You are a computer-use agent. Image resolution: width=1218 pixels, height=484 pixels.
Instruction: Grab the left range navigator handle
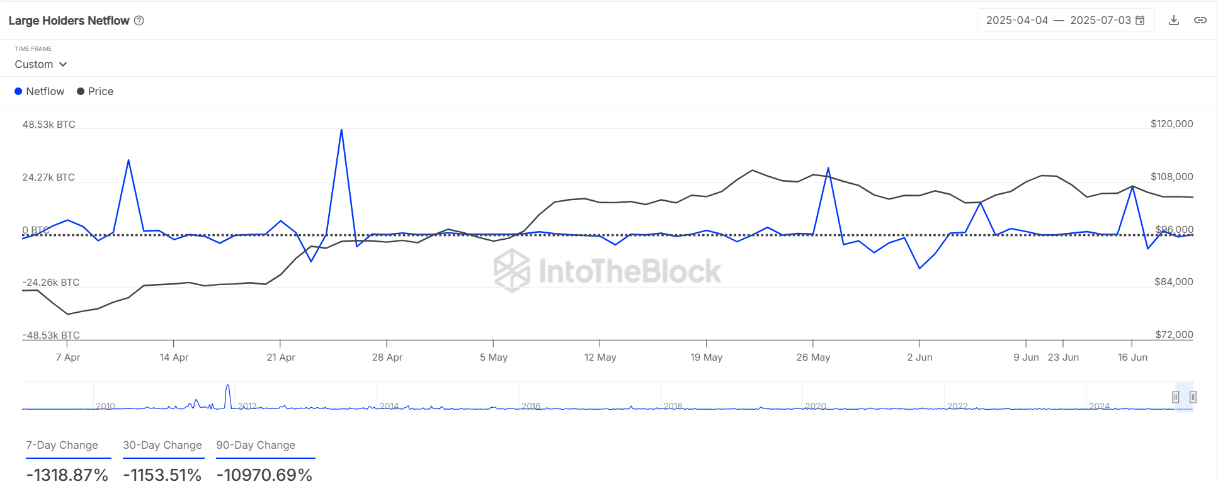pos(1175,397)
